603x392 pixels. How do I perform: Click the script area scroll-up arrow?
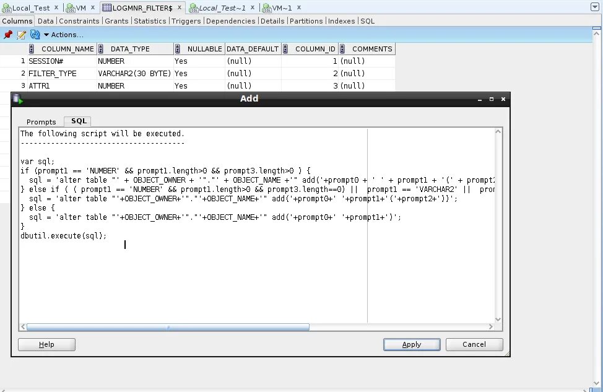click(x=498, y=131)
